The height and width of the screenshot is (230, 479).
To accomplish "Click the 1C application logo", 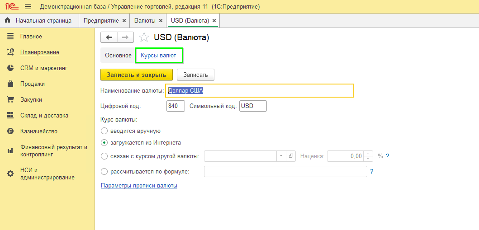I will pos(11,6).
